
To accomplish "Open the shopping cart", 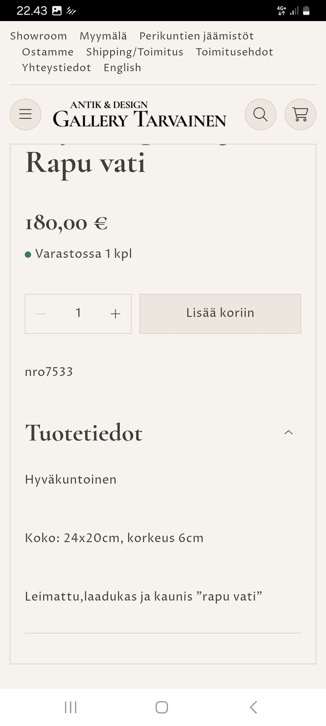I will 300,114.
